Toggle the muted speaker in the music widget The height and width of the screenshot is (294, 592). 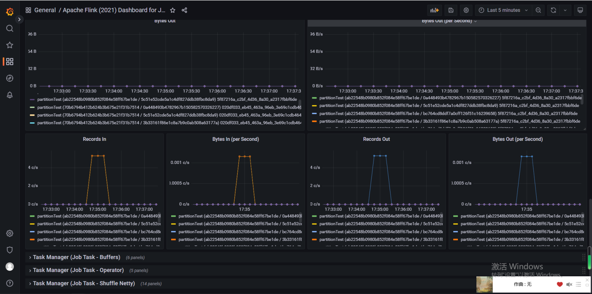pyautogui.click(x=569, y=284)
